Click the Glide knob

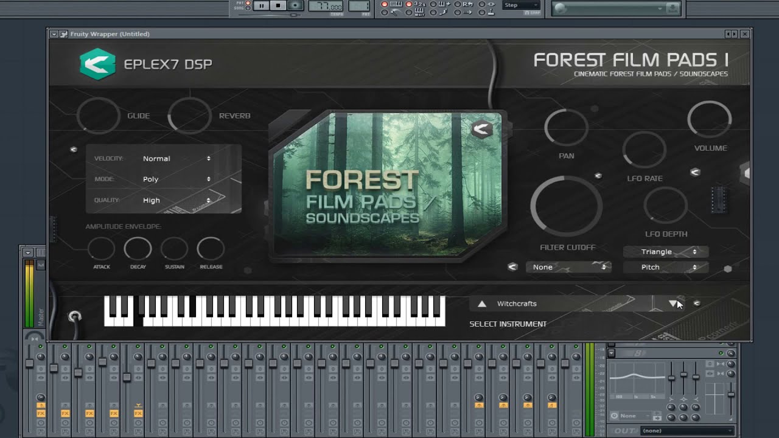coord(99,115)
